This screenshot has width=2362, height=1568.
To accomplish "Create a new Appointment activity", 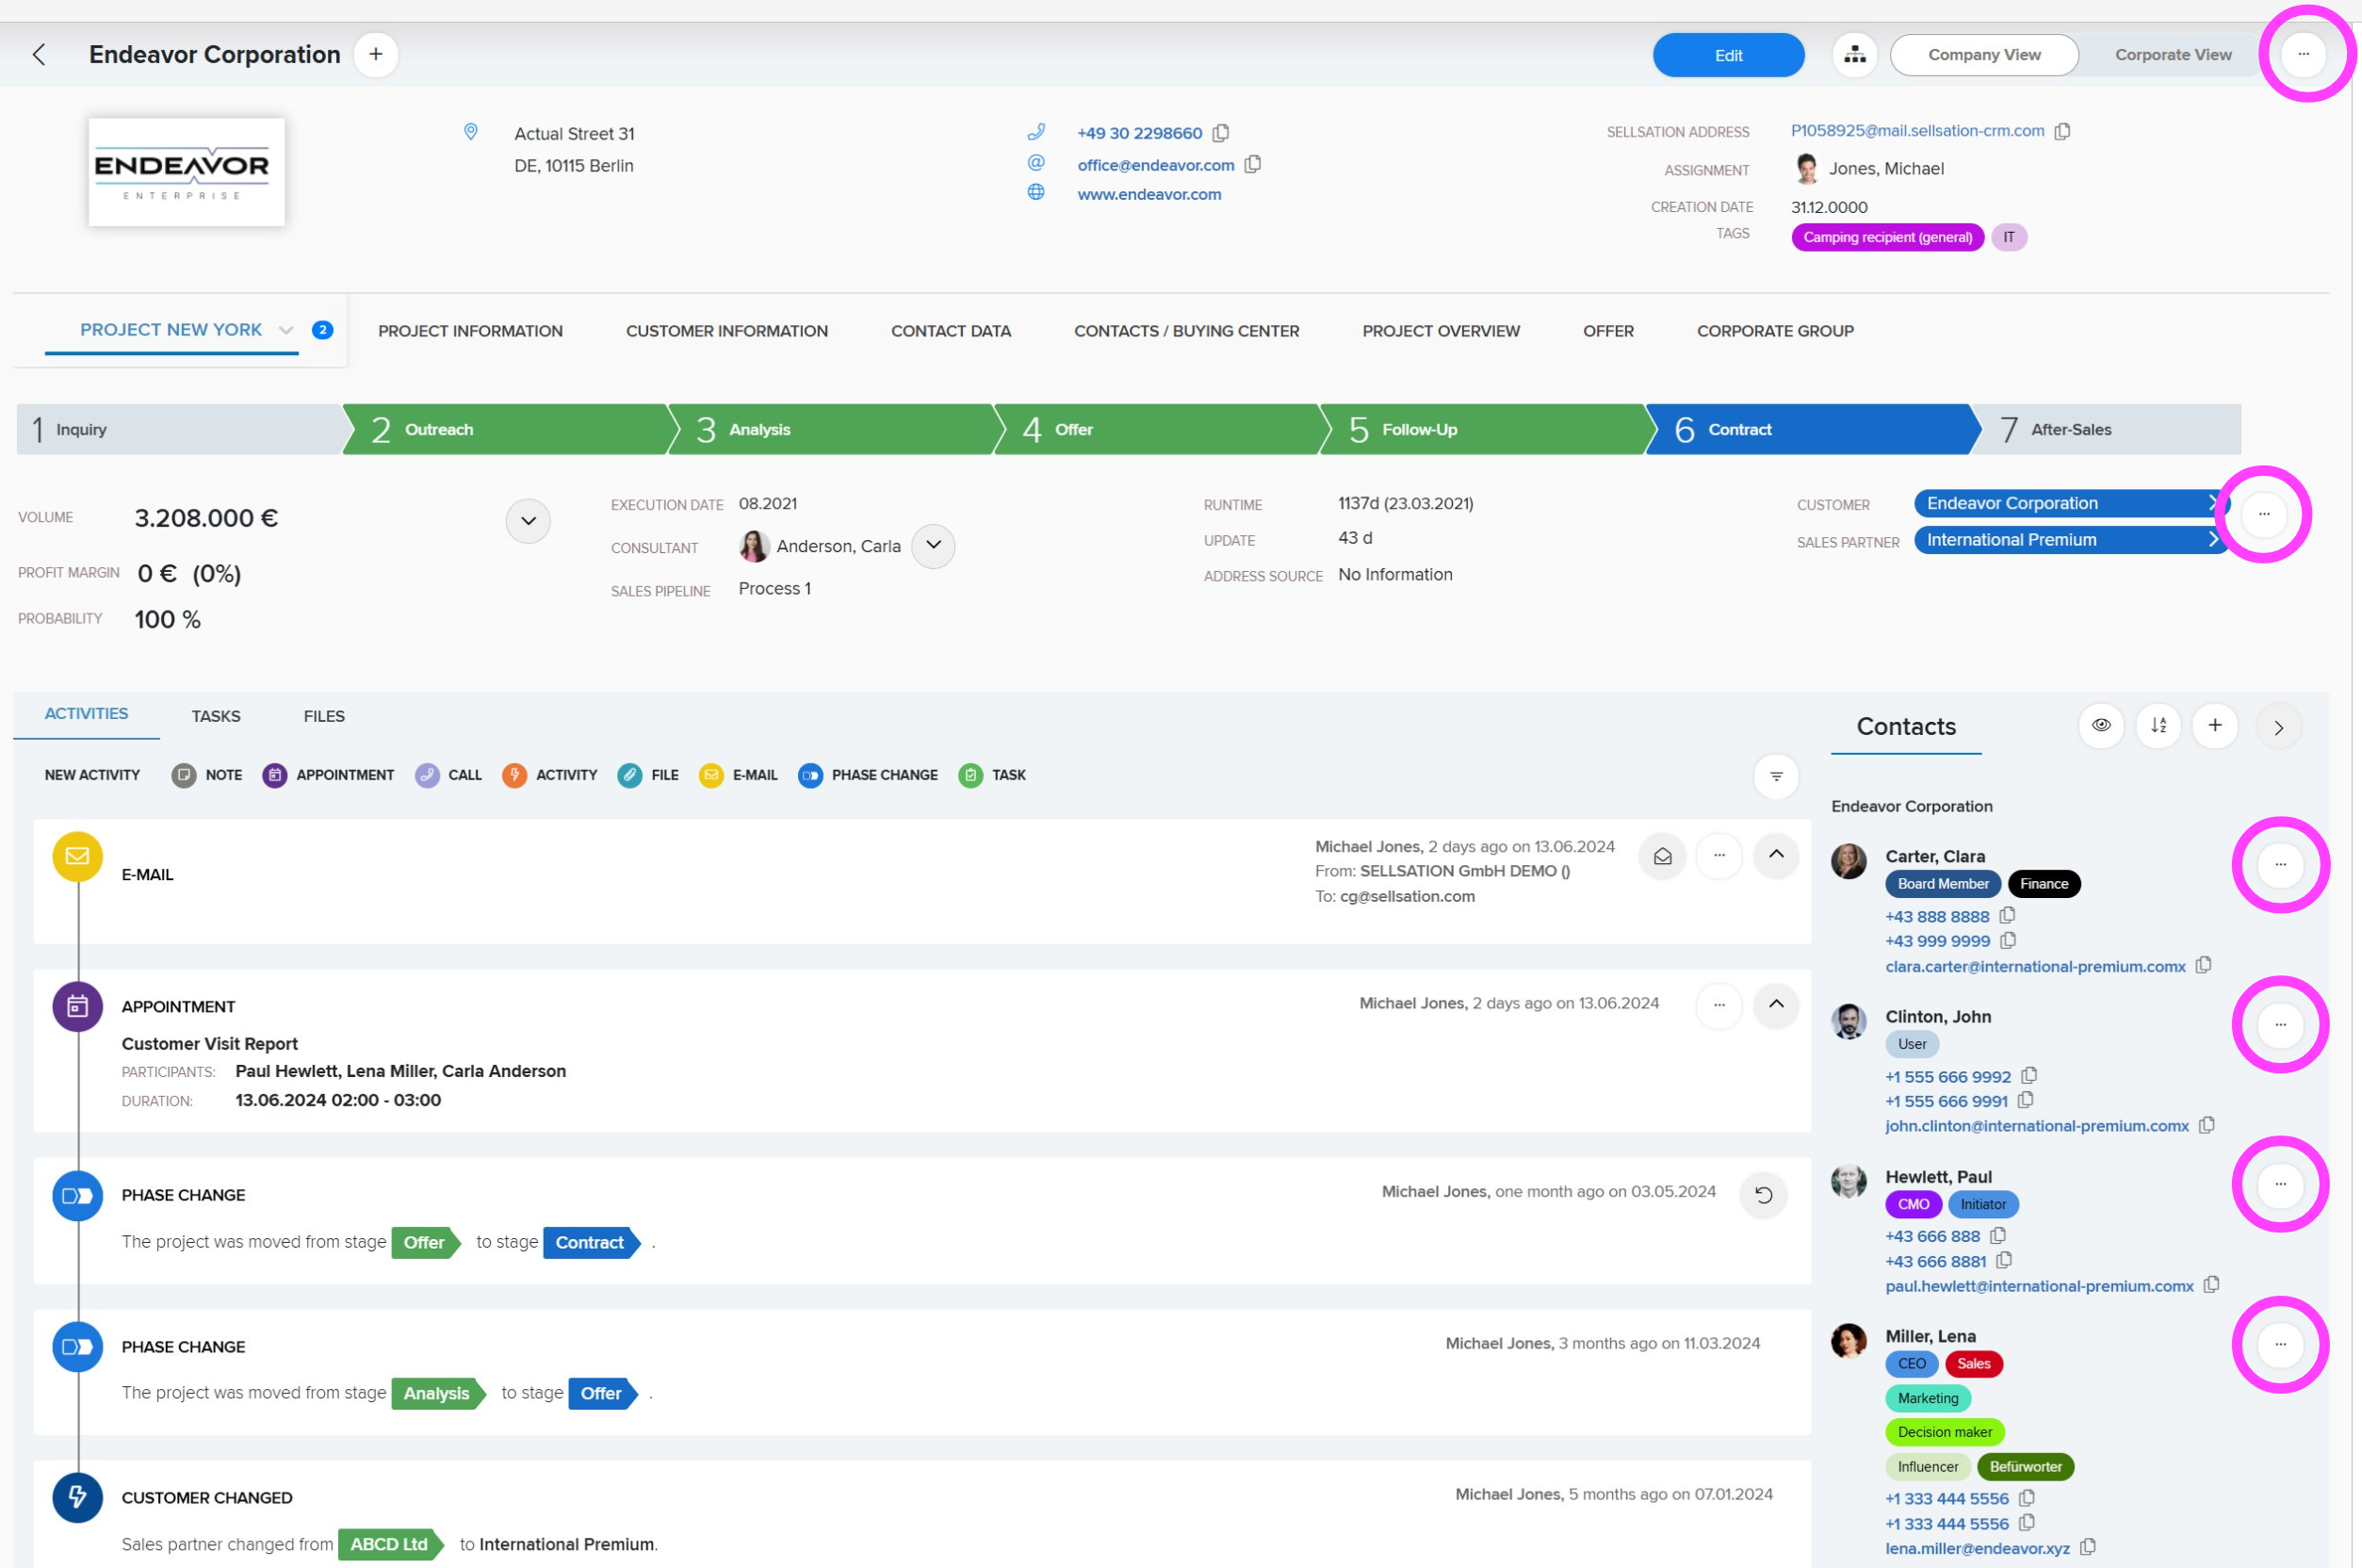I will tap(328, 776).
